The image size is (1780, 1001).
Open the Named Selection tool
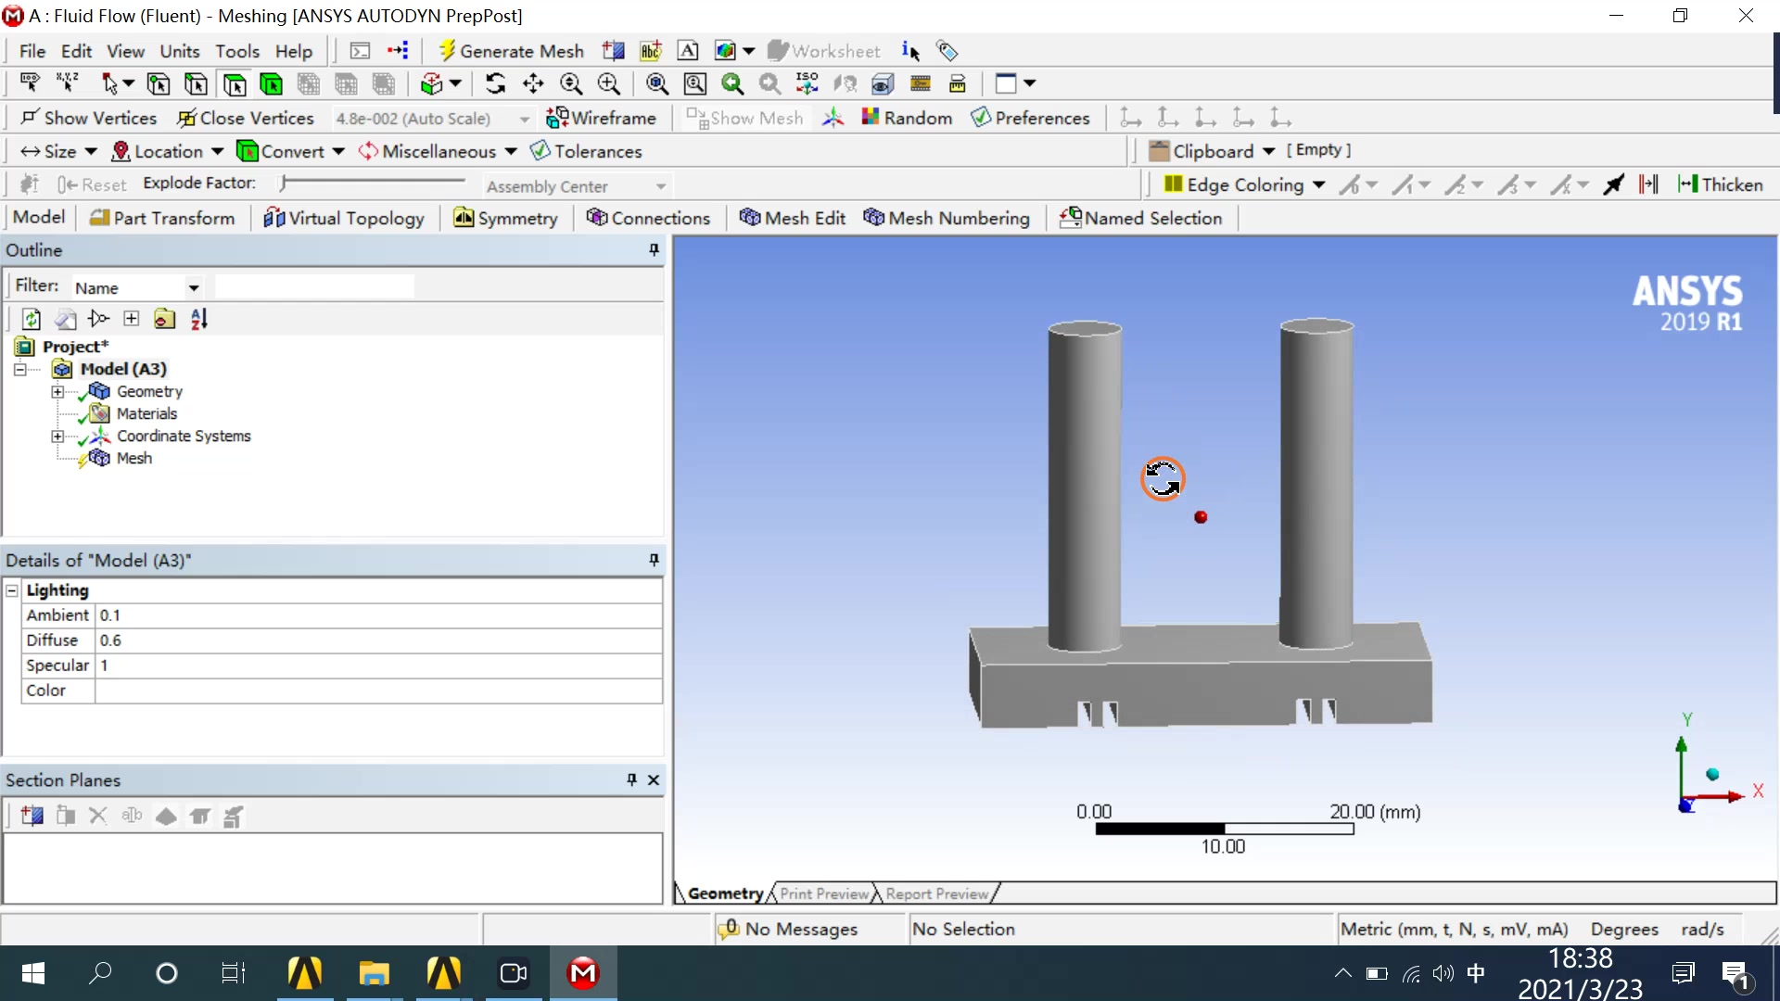click(1141, 218)
